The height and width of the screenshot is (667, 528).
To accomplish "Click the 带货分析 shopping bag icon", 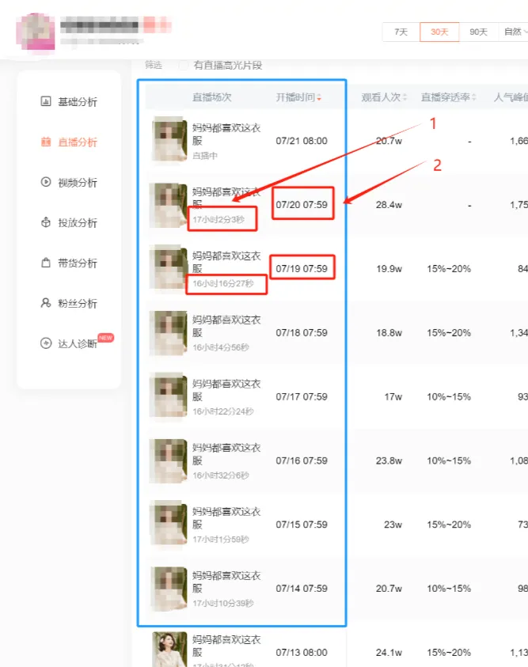I will click(46, 263).
